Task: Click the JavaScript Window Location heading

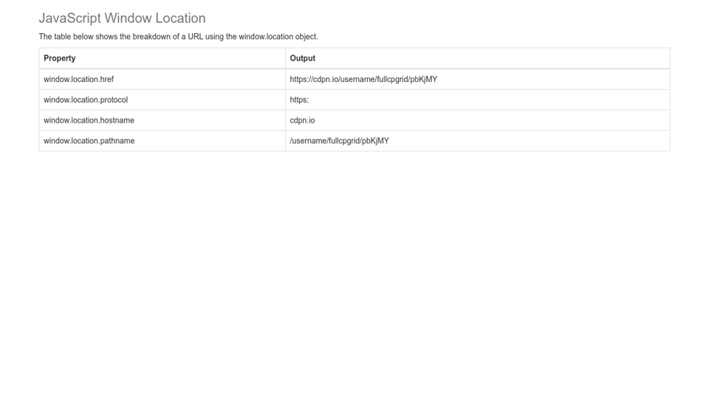Action: click(122, 18)
